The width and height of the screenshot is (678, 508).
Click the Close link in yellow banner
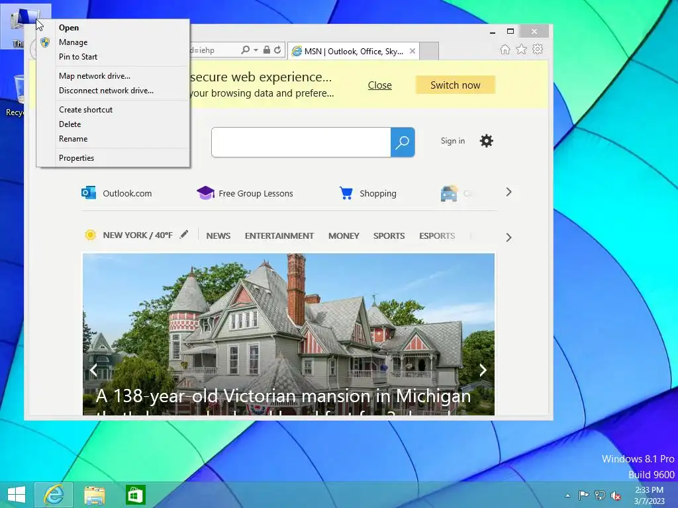379,85
